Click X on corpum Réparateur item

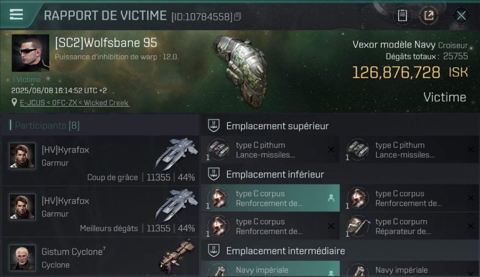click(x=470, y=226)
